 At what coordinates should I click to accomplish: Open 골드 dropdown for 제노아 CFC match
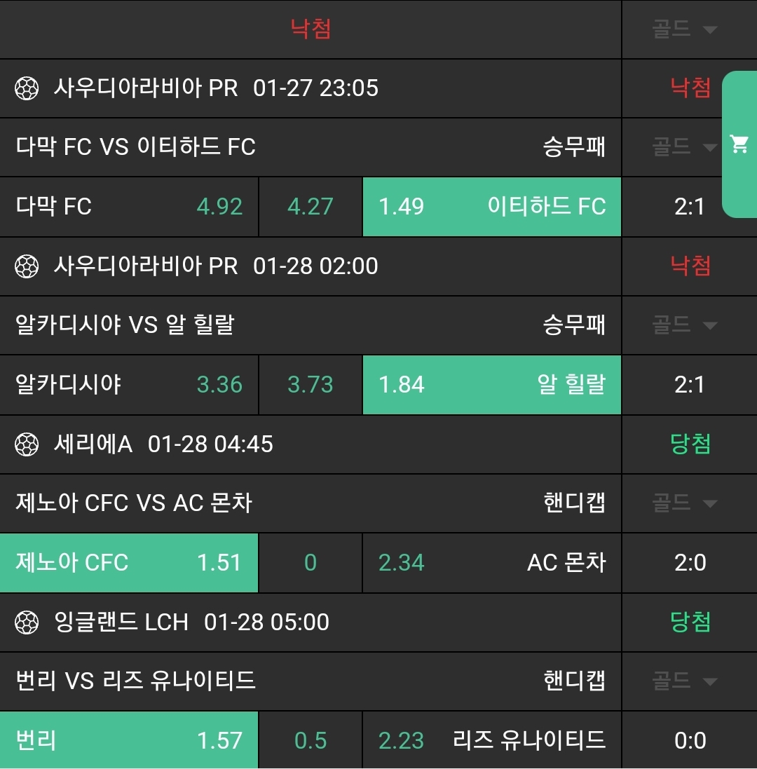(685, 503)
